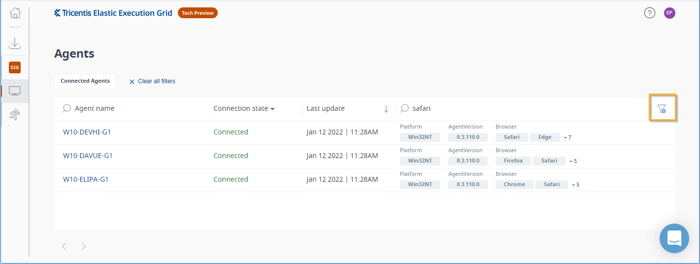The image size is (700, 264).
Task: Go to the previous page arrow
Action: pos(64,246)
